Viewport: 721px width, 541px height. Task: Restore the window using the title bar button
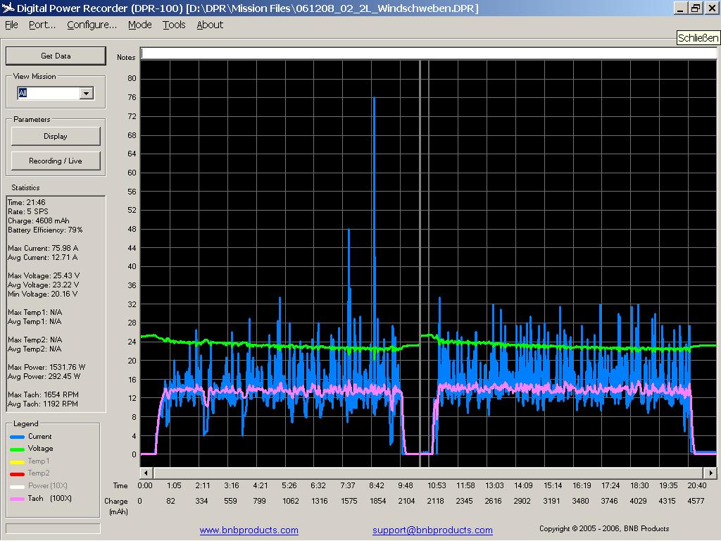695,8
